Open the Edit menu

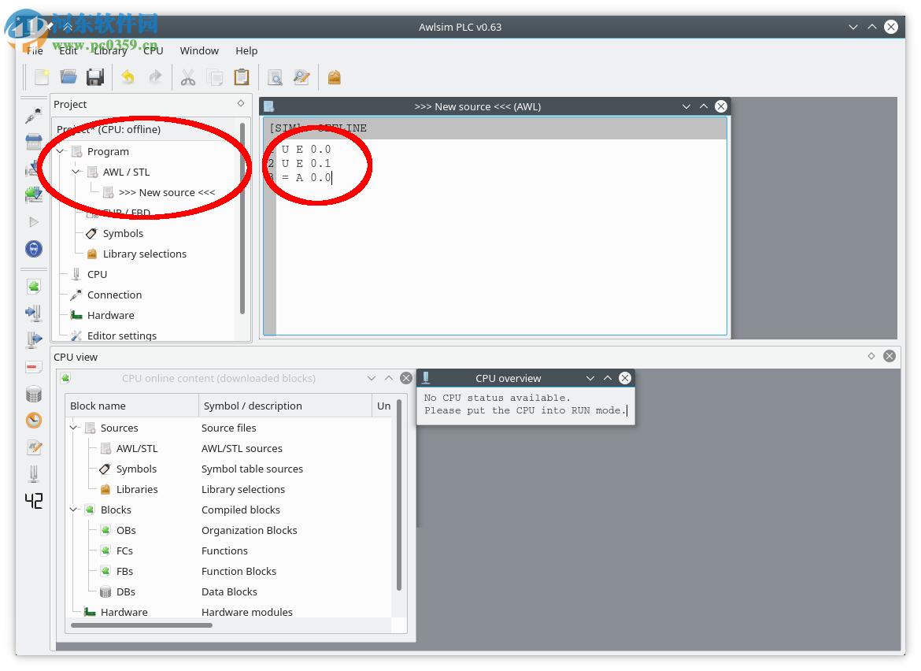(x=68, y=50)
